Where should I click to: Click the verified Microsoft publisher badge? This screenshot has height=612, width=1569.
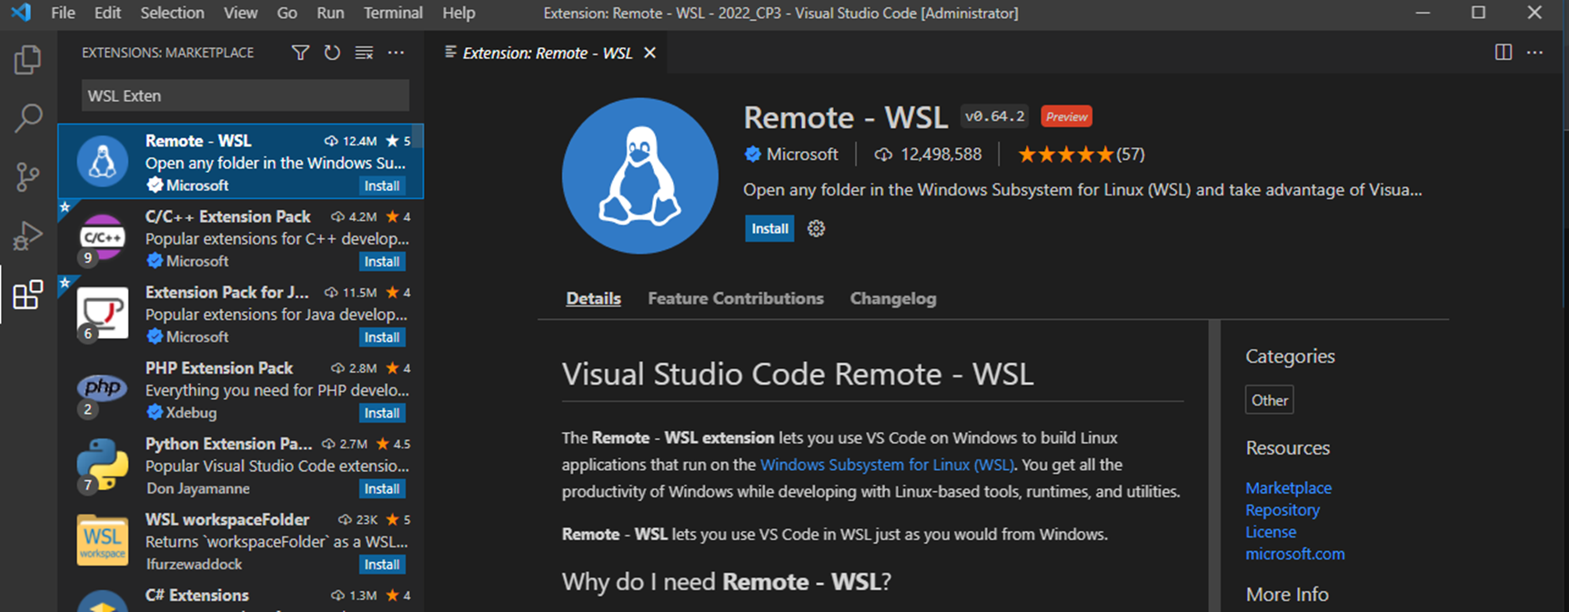pyautogui.click(x=752, y=155)
